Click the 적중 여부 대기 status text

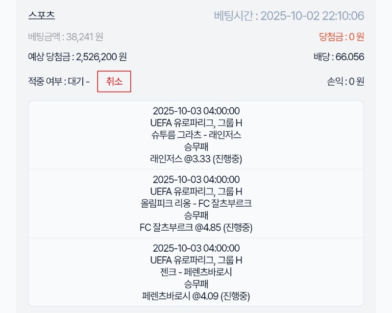(59, 82)
